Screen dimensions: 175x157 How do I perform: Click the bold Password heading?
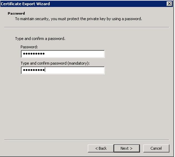click(16, 13)
